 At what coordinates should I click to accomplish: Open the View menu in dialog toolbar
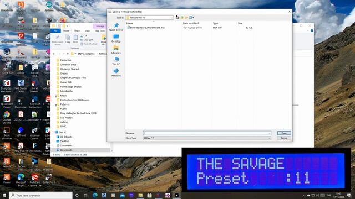191,18
